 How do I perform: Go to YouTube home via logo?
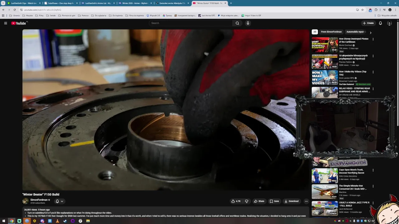19,23
